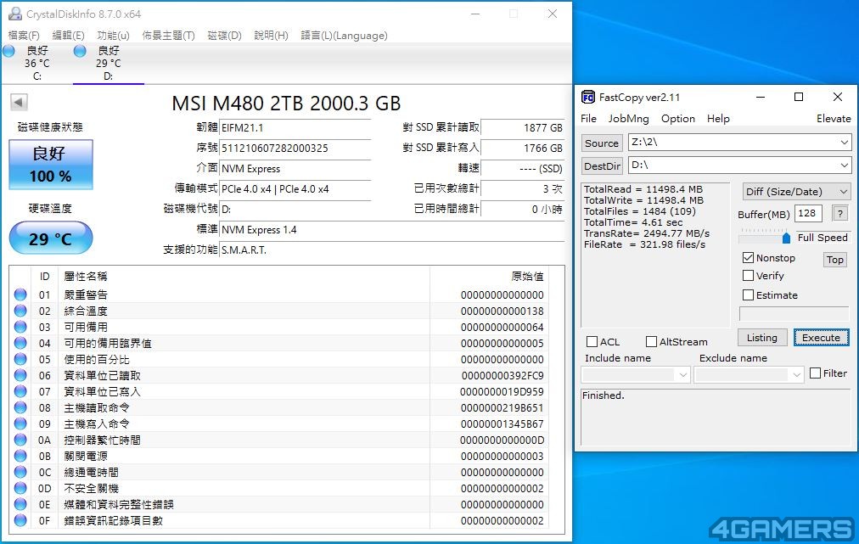Click the 韌體 firmware field EIFM21.1
Viewport: 859px width, 544px height.
pyautogui.click(x=295, y=127)
